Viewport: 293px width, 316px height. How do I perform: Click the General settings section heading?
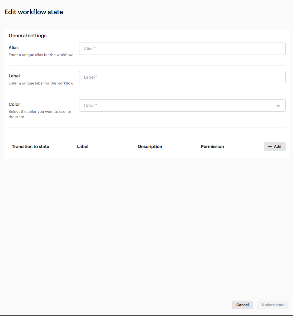[28, 36]
